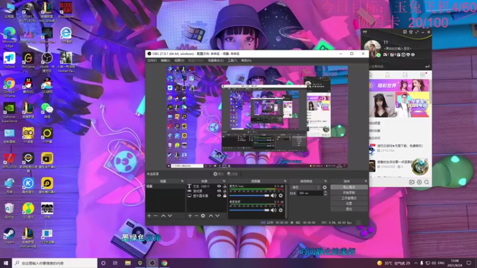This screenshot has width=477, height=268.
Task: Click the Studio Mode button in Controls
Action: 349,198
